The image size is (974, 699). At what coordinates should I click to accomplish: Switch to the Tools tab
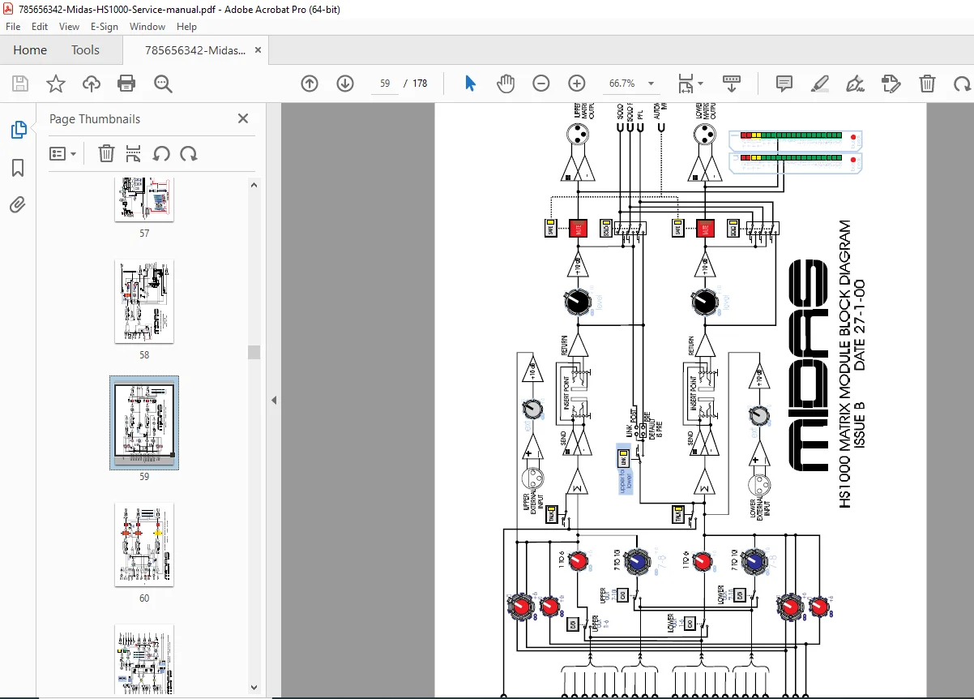(85, 50)
